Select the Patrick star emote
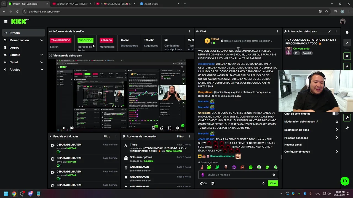Screen dimensions: 353x198 [x=202, y=167]
